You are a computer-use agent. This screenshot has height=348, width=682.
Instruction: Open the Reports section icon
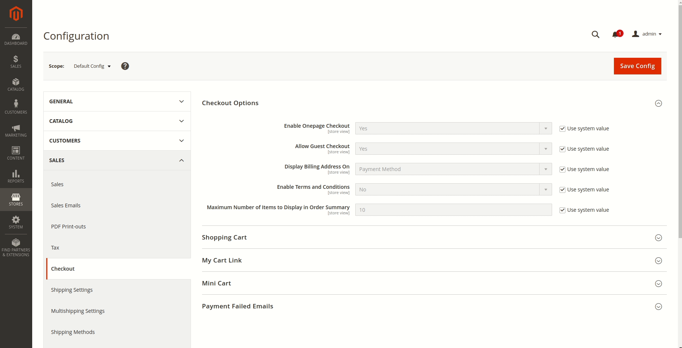click(x=16, y=175)
